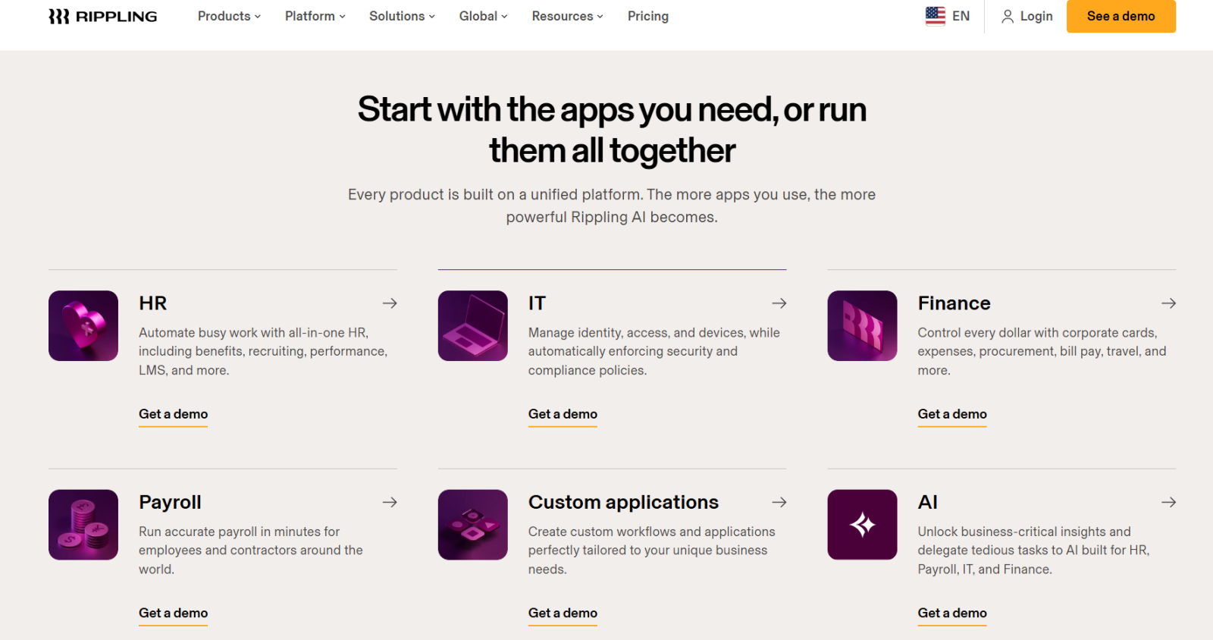Click the arrow next to Payroll
This screenshot has height=640, width=1213.
pos(390,502)
